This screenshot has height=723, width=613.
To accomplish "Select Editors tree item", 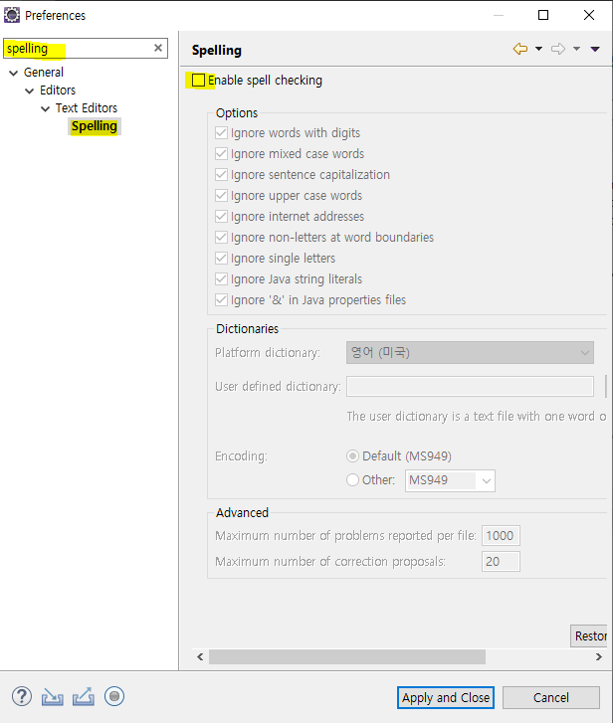I will 58,90.
